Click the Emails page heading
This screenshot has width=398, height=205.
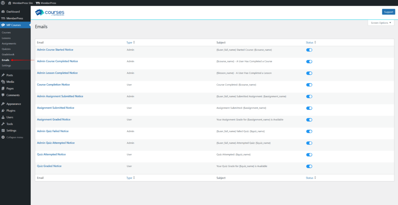tap(41, 27)
